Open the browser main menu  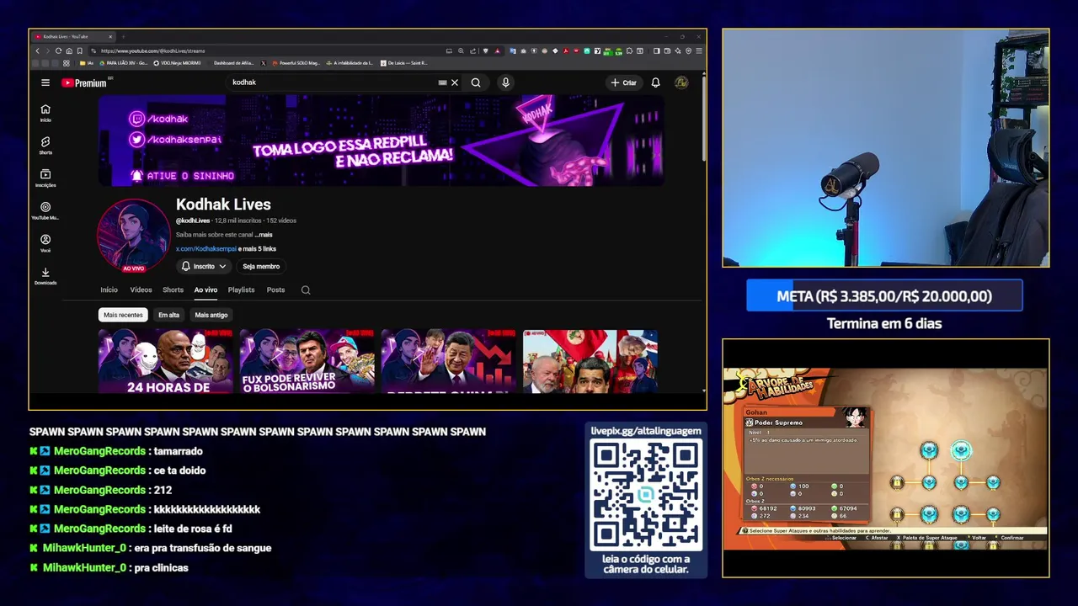[x=699, y=50]
